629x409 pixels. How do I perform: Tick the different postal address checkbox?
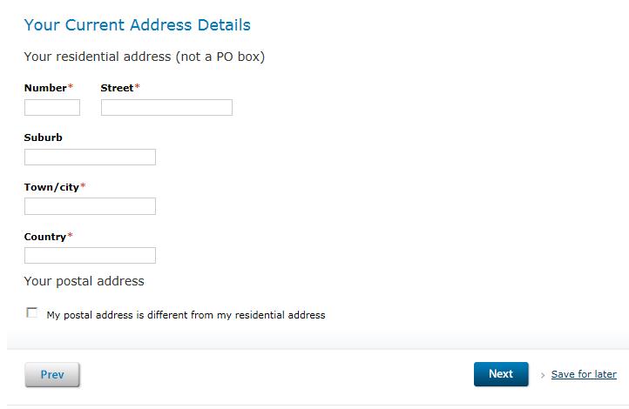click(x=32, y=313)
